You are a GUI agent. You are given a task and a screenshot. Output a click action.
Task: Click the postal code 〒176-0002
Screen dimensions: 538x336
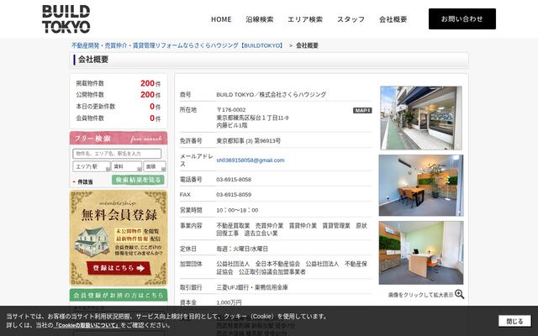(x=231, y=110)
